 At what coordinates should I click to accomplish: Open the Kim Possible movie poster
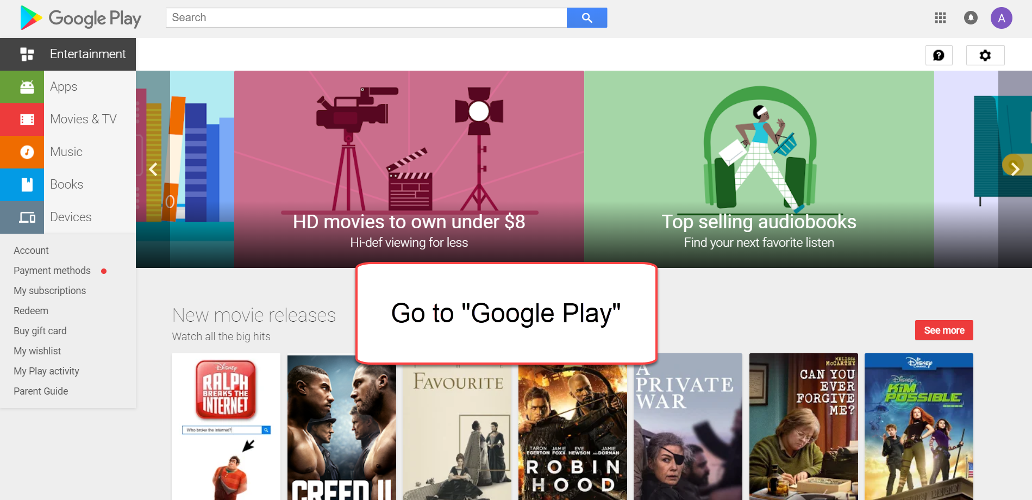click(919, 427)
